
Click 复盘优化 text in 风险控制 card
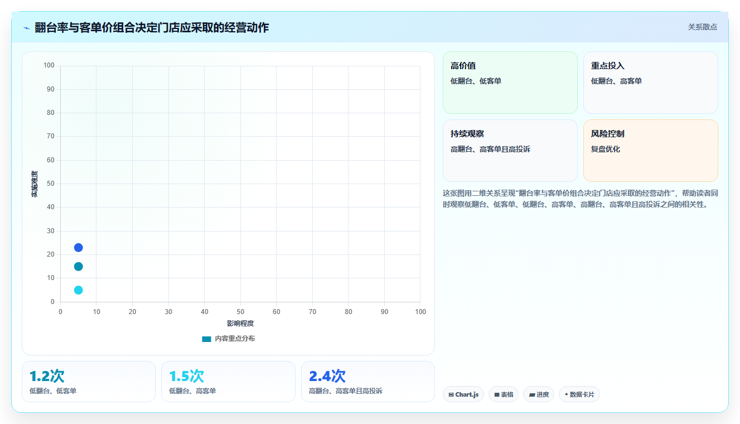point(606,149)
